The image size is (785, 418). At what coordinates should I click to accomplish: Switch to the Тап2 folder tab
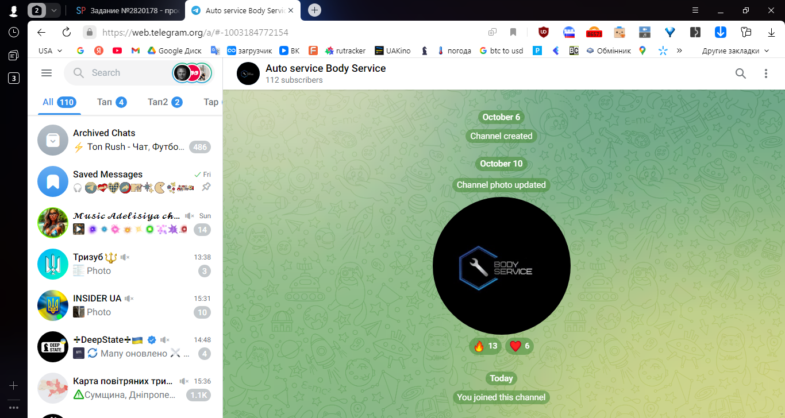coord(165,102)
